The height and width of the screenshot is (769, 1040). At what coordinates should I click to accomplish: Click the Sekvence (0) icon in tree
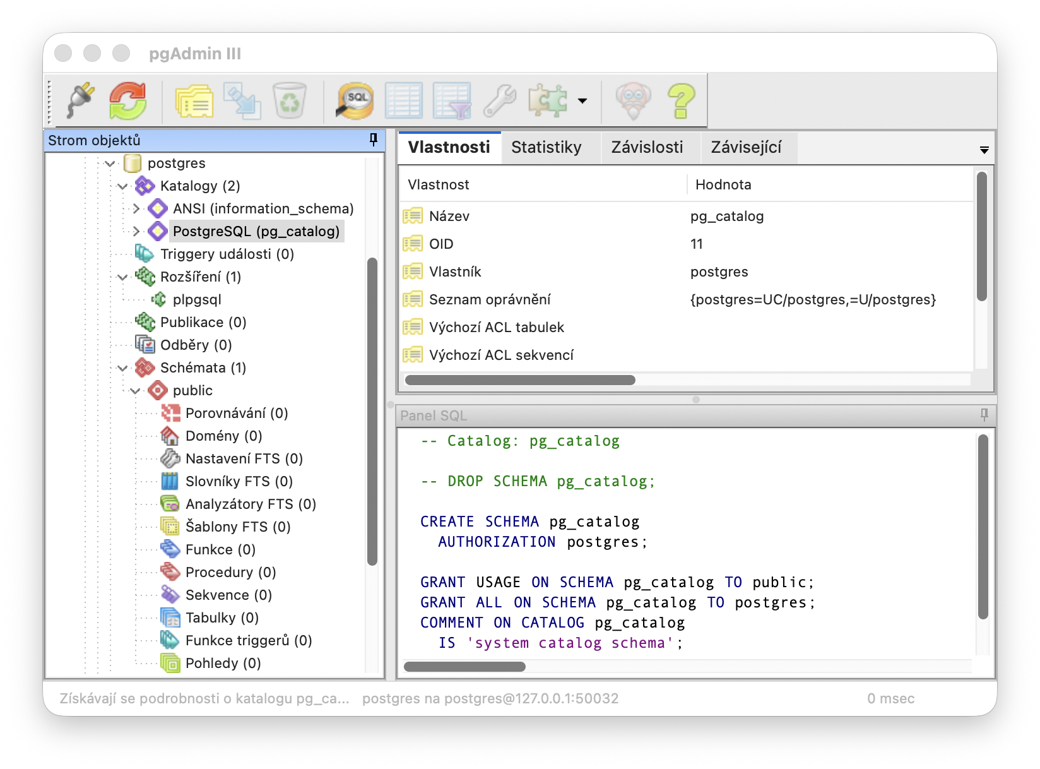[170, 595]
